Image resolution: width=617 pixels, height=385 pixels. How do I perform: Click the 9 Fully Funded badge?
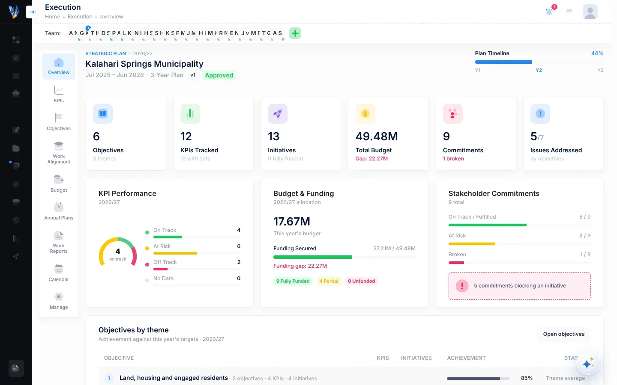293,281
